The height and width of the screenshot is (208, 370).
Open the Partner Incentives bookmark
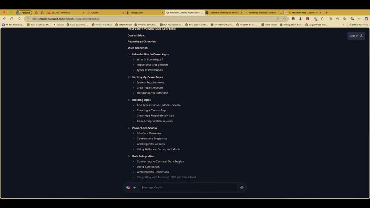[x=102, y=25]
